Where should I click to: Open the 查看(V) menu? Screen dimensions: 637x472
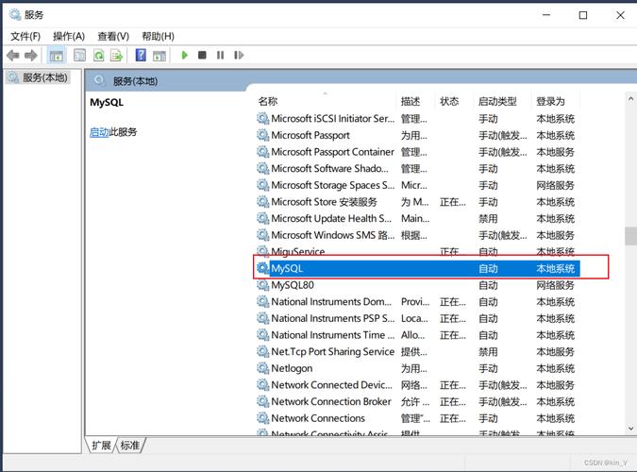(x=113, y=37)
